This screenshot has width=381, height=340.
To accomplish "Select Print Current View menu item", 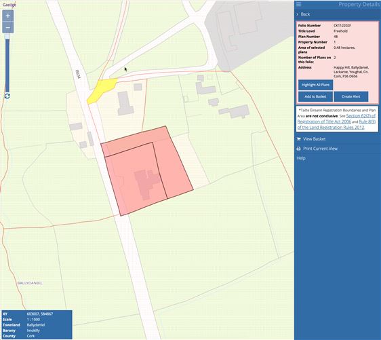I will [x=320, y=149].
